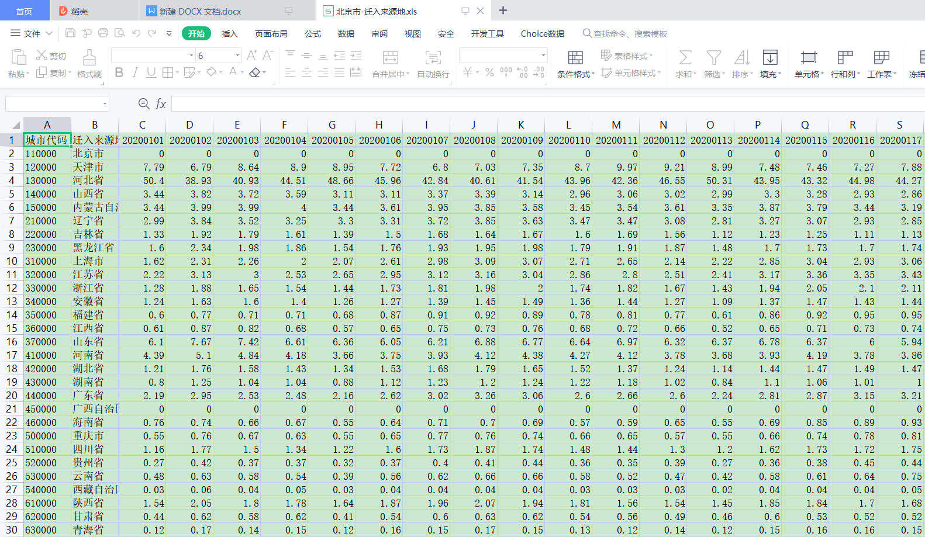The image size is (925, 537).
Task: Toggle Wrap Text (自动换行)
Action: 433,58
